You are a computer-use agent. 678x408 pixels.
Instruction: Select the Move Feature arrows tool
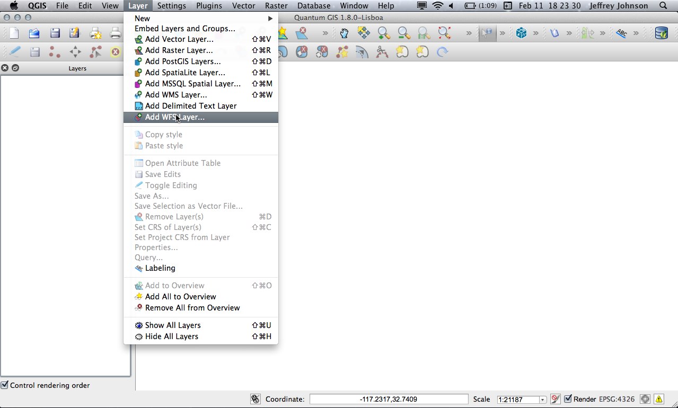[x=75, y=52]
